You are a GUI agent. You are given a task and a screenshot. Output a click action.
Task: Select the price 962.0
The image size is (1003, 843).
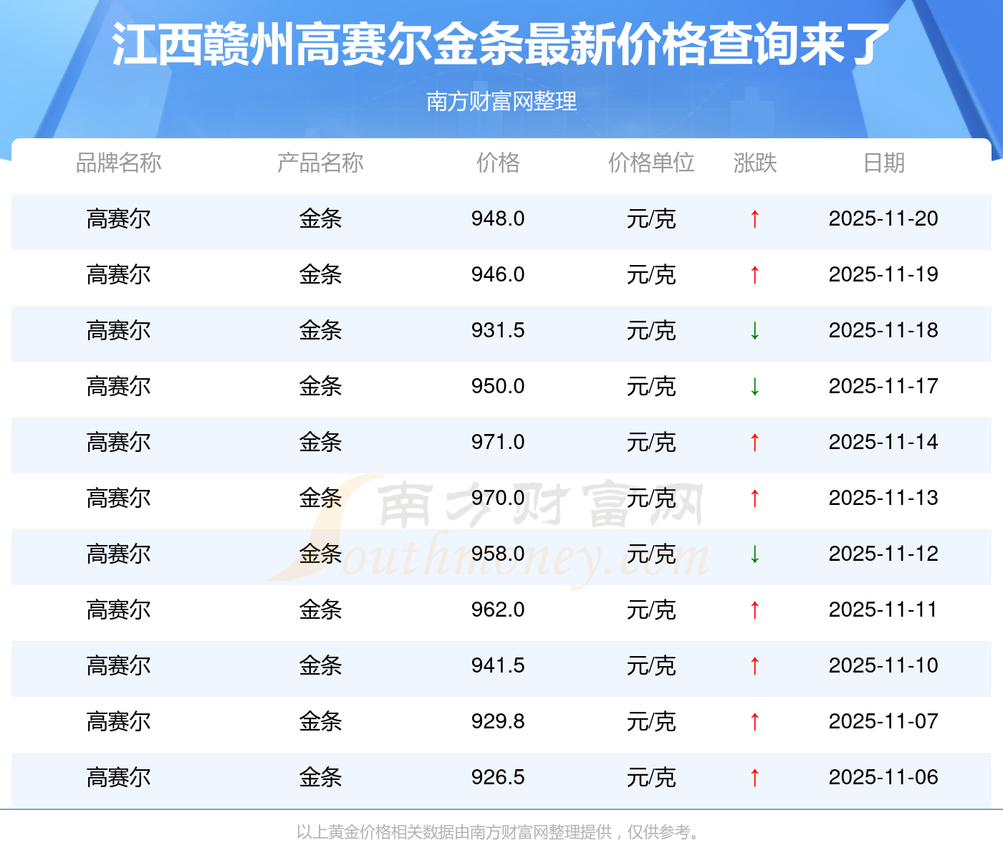coord(498,610)
